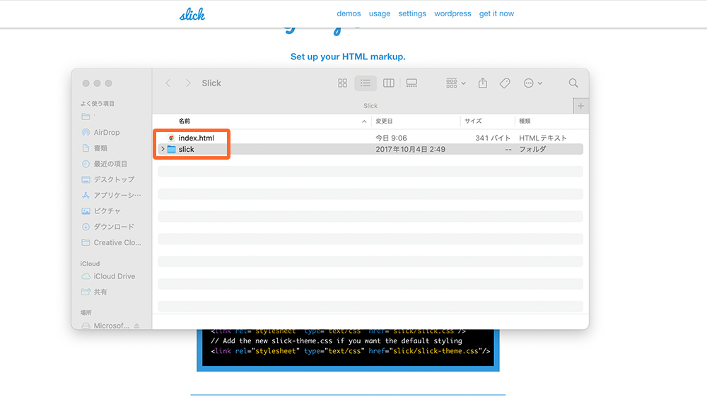Open 書類 in the Finder sidebar

point(100,148)
